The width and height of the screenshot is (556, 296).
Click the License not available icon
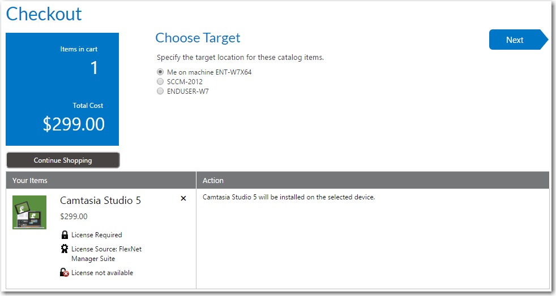coord(64,273)
